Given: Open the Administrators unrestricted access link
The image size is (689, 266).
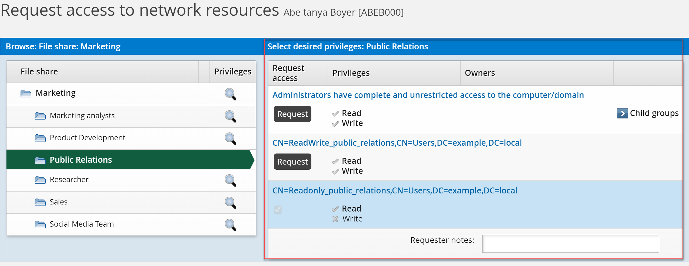Looking at the screenshot, I should pyautogui.click(x=428, y=95).
